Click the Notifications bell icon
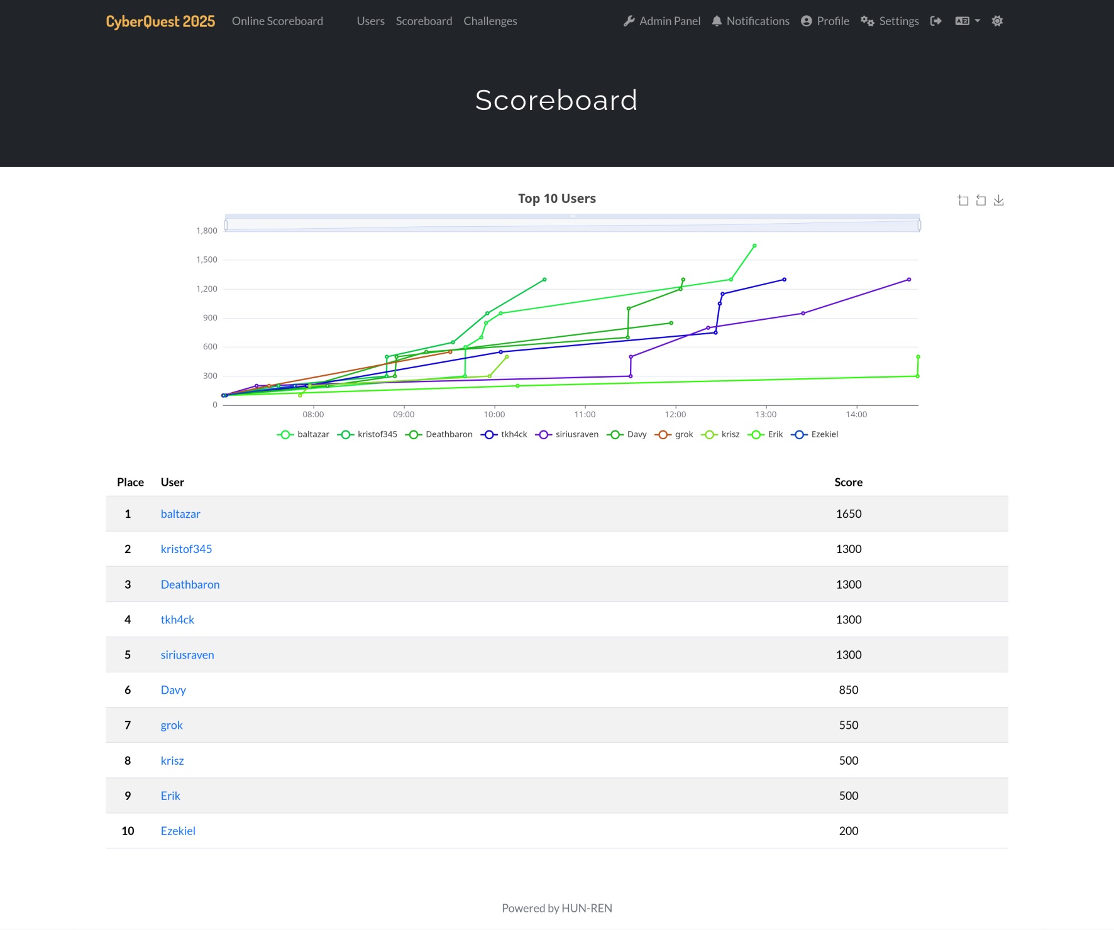1114x930 pixels. [717, 21]
